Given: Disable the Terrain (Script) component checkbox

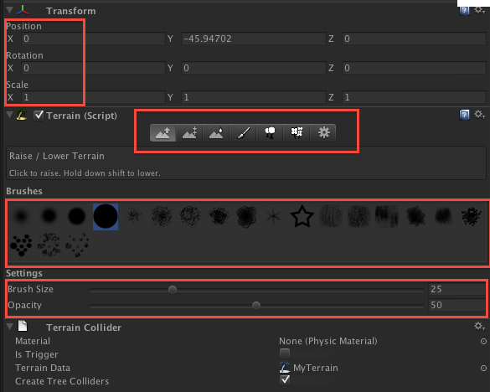Looking at the screenshot, I should click(x=39, y=115).
